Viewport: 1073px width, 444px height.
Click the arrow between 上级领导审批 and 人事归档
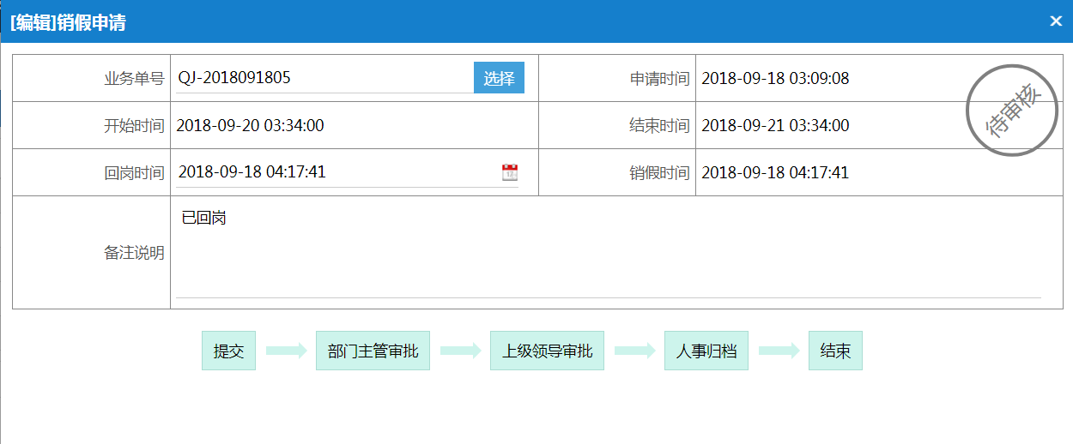(x=634, y=351)
